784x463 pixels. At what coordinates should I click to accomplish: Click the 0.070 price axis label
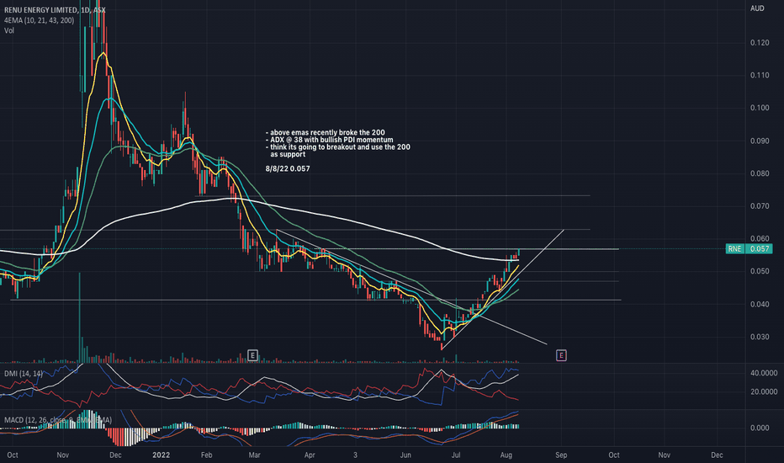760,206
